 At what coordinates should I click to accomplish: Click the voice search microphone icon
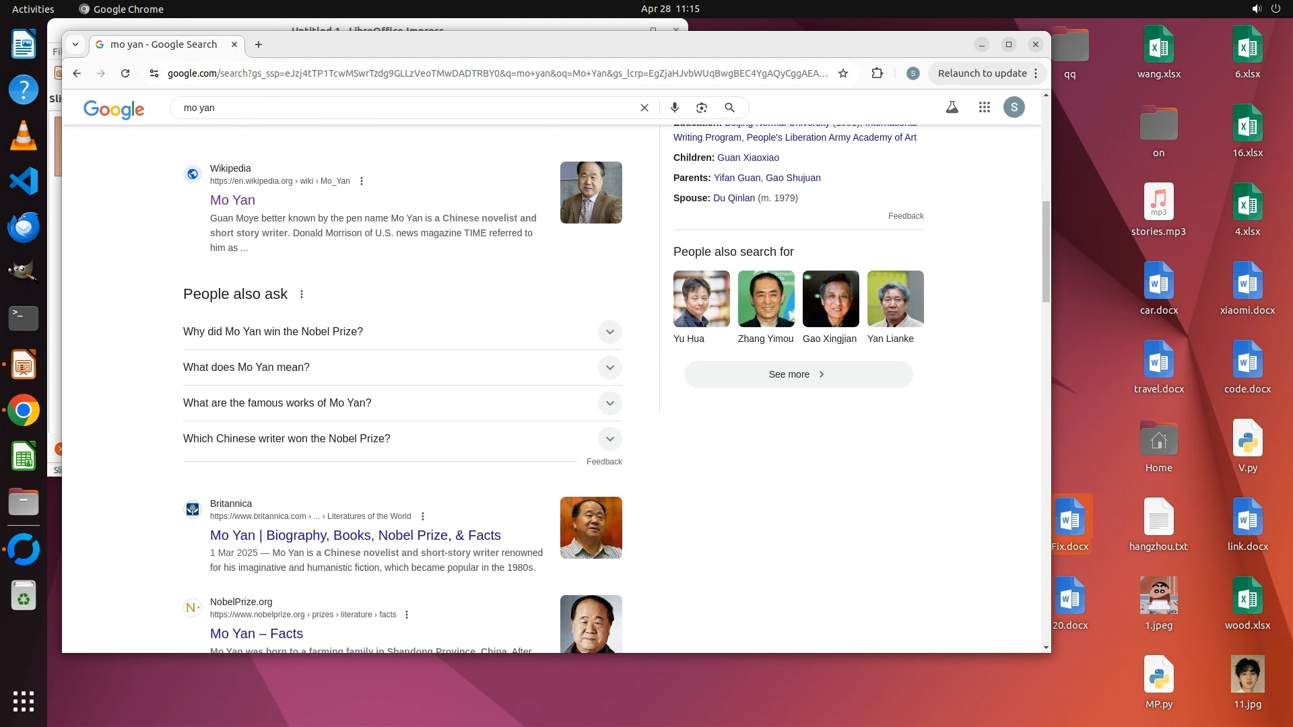click(674, 108)
